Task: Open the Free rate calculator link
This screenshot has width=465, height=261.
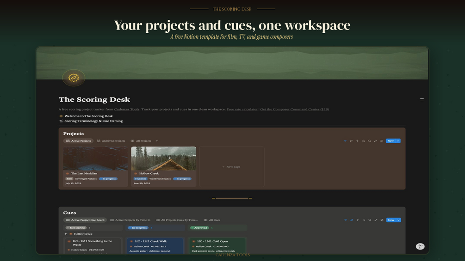Action: (x=242, y=109)
